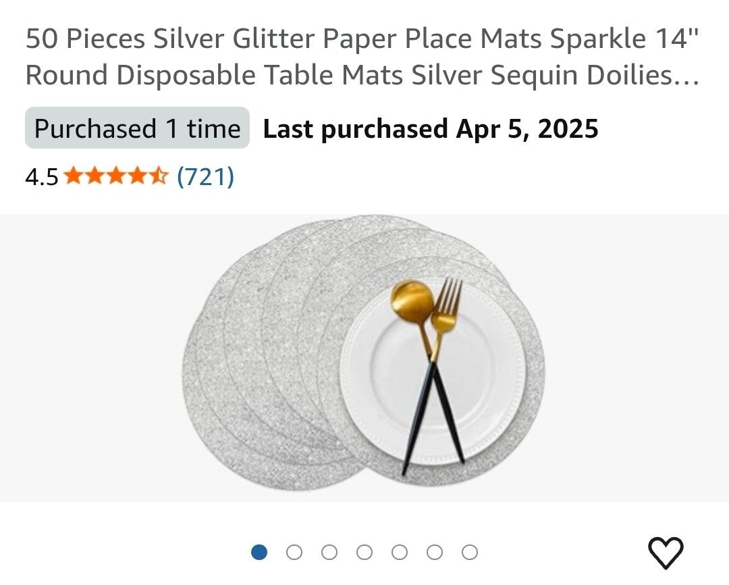Click the Purchased 1 time badge
Viewport: 729px width, 585px height.
[x=138, y=128]
